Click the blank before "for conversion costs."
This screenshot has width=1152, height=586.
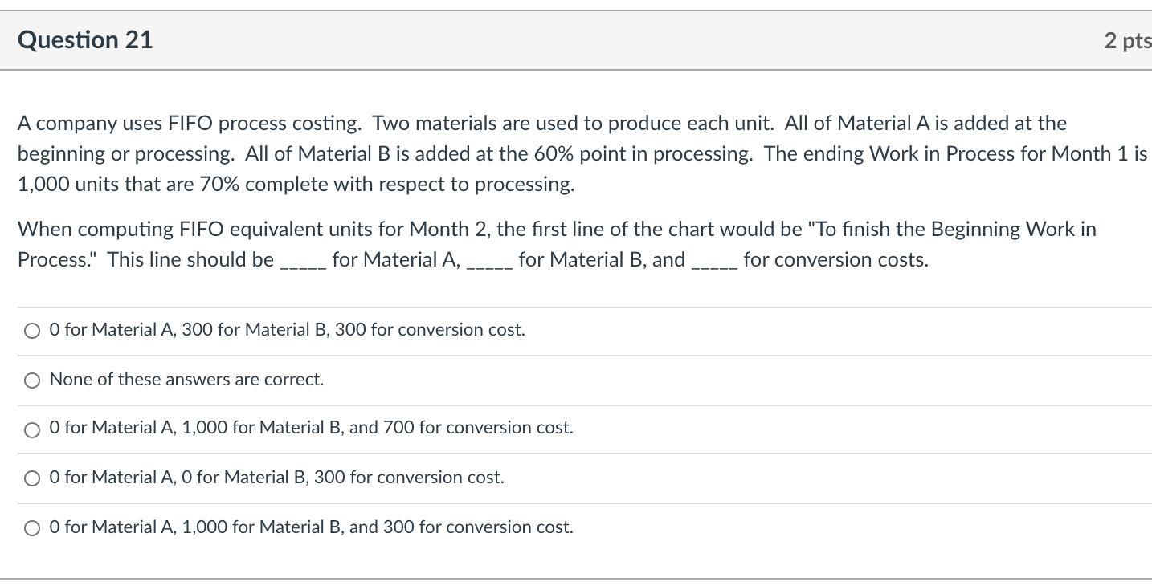pos(714,262)
